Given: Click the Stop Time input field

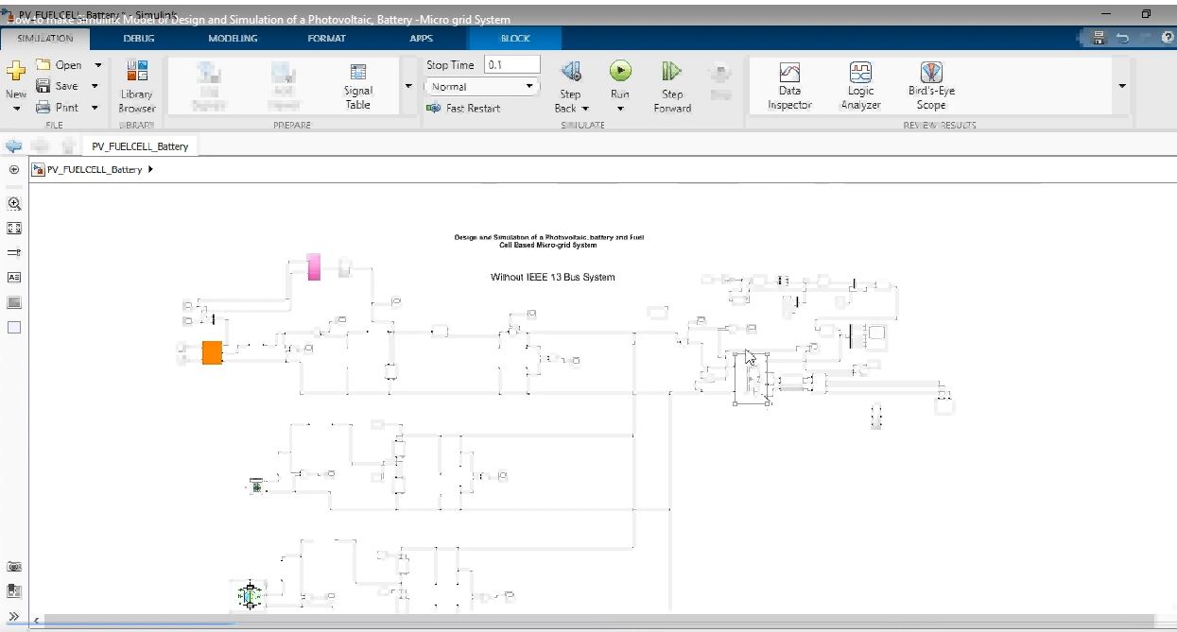Looking at the screenshot, I should (x=511, y=65).
